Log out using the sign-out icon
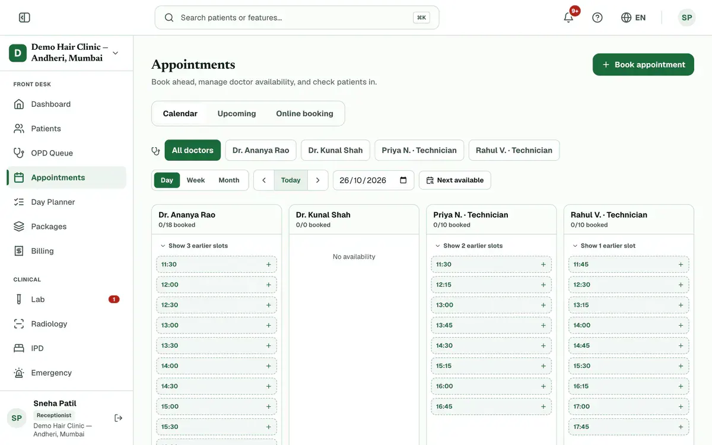 [x=119, y=418]
